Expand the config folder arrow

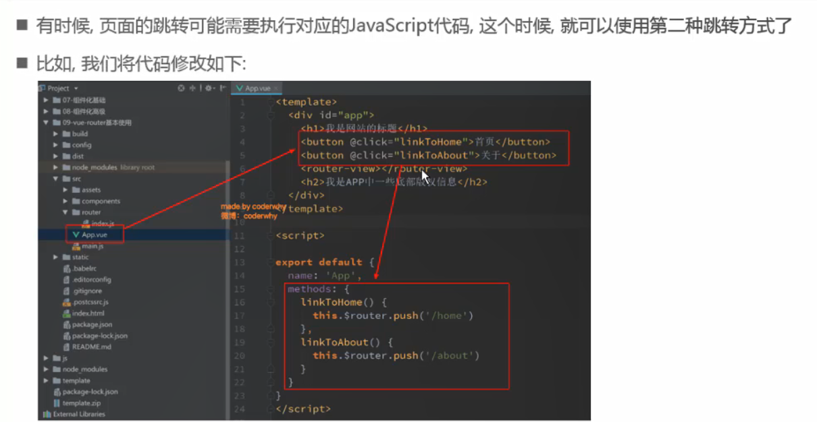(56, 145)
